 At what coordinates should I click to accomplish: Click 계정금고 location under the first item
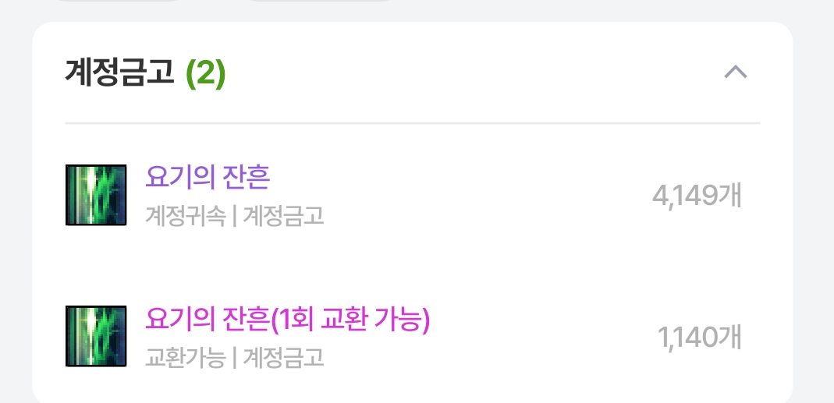tap(283, 215)
